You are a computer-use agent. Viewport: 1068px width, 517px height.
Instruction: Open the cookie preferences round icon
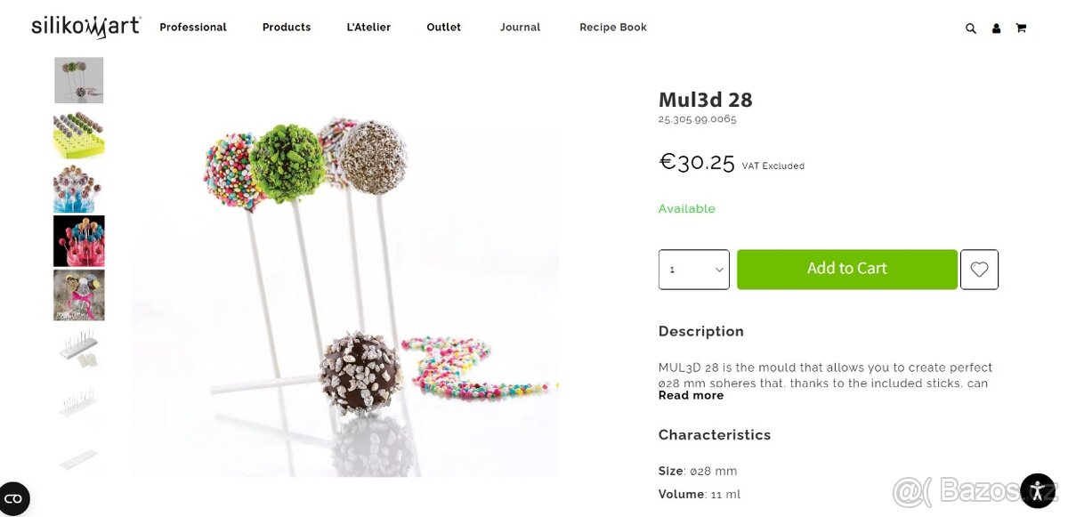13,498
